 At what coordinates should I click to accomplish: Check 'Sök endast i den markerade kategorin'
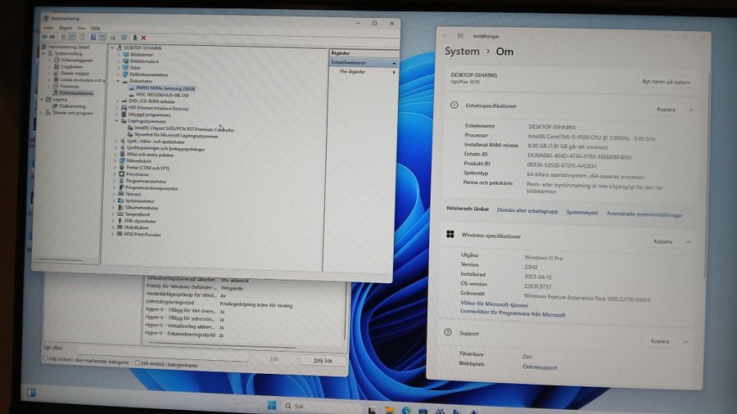click(x=46, y=362)
